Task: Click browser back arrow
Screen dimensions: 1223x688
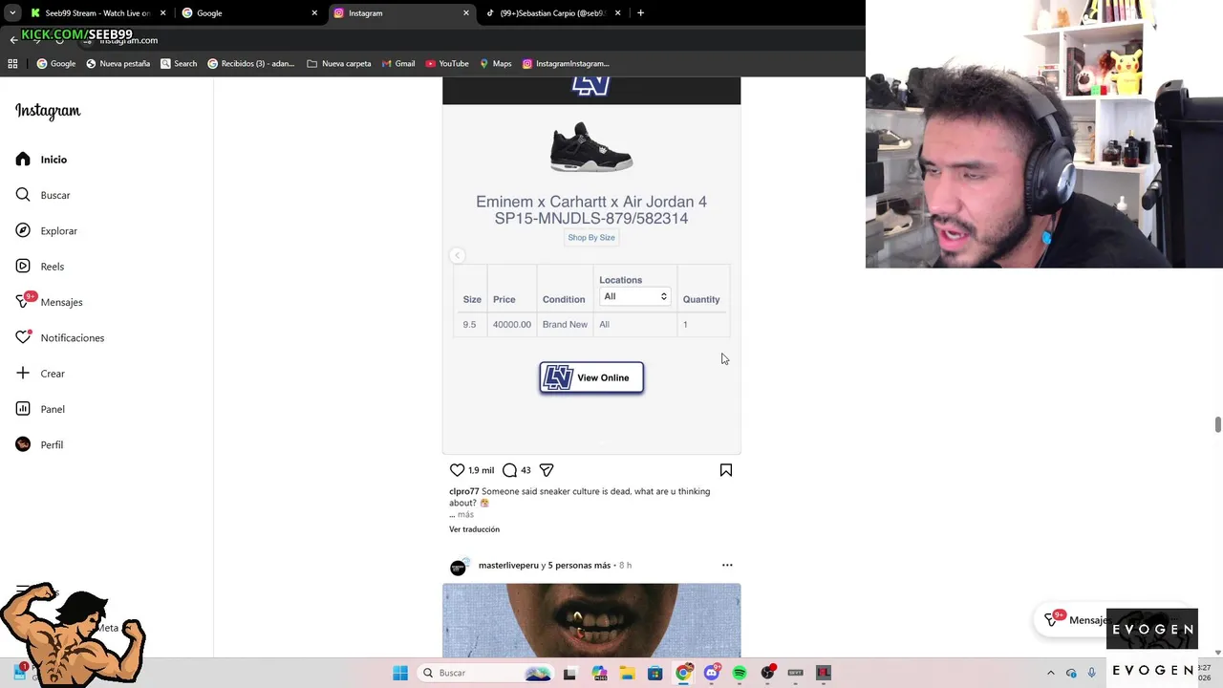Action: point(13,40)
